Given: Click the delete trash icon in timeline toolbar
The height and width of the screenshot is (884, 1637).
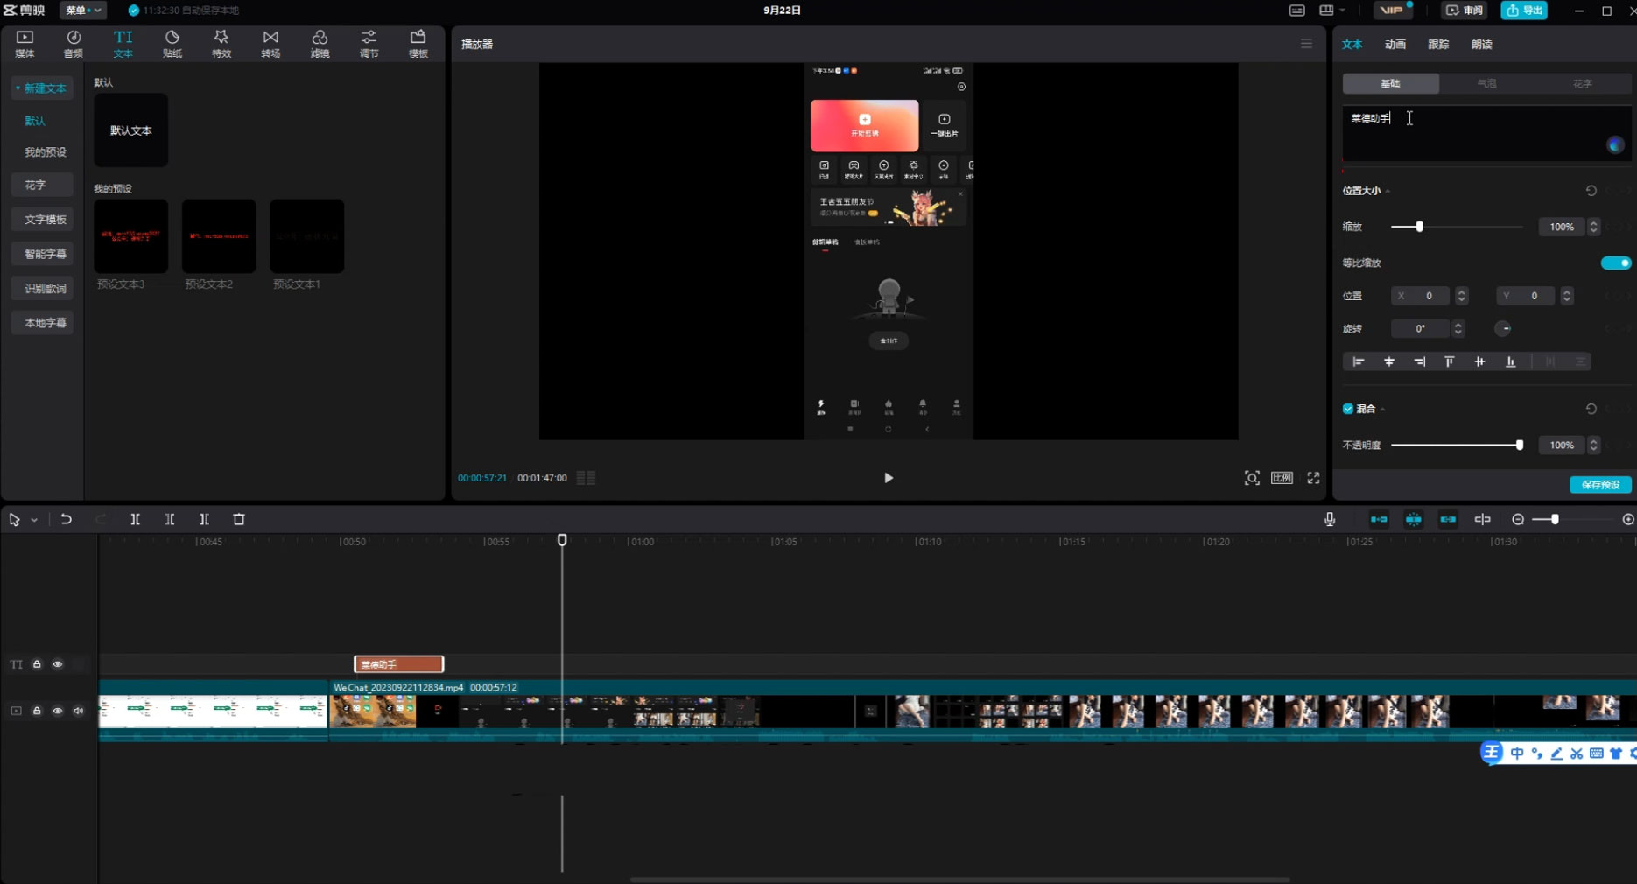Looking at the screenshot, I should [239, 519].
